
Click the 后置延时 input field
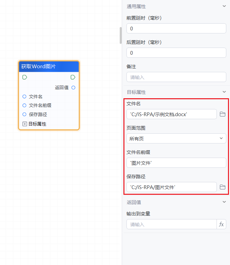pyautogui.click(x=176, y=53)
